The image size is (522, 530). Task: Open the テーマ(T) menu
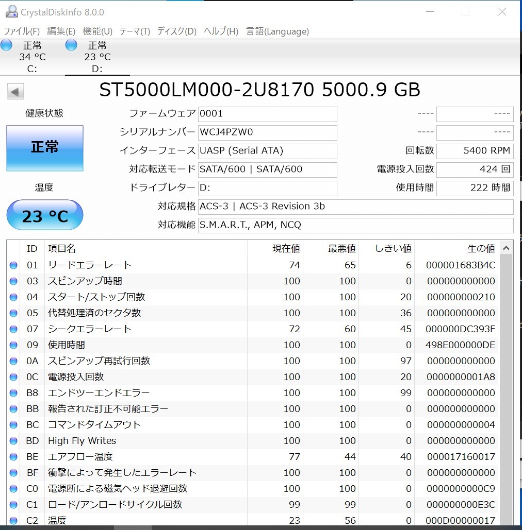135,31
